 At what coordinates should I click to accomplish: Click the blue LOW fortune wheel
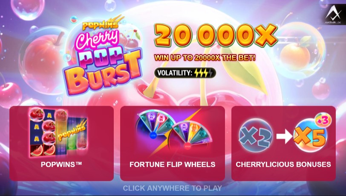click(x=154, y=126)
